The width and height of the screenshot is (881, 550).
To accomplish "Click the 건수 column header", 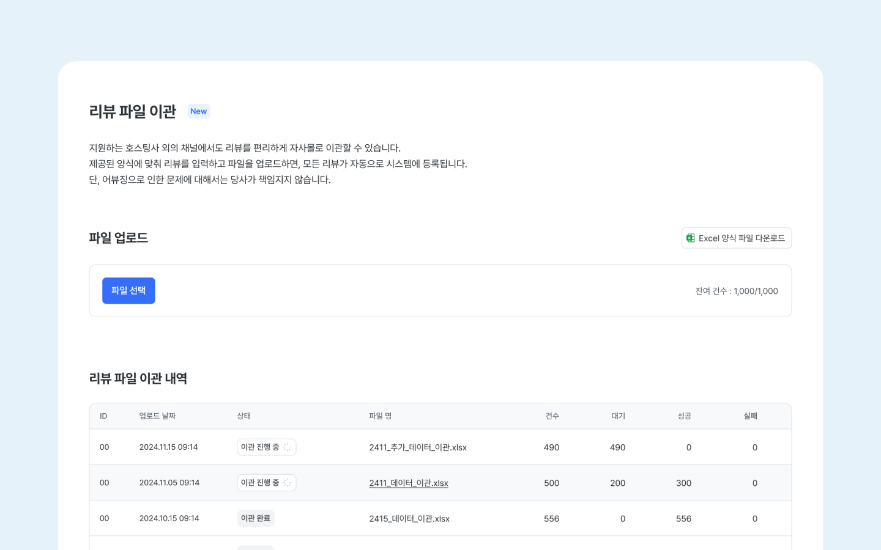I will (x=551, y=416).
